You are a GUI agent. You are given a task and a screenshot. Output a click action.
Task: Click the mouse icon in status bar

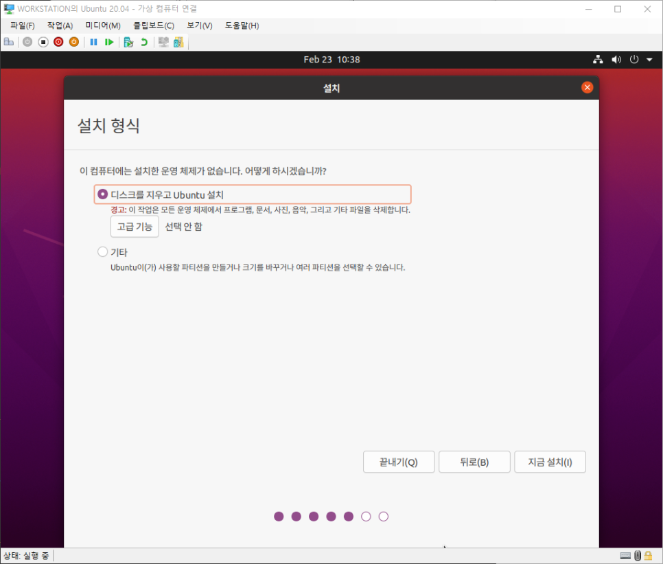(638, 556)
